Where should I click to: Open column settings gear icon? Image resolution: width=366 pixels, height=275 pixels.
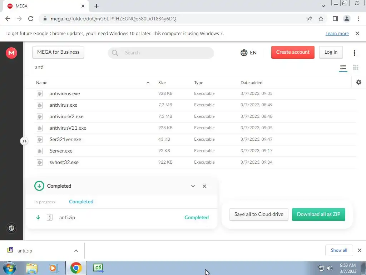coord(358,82)
